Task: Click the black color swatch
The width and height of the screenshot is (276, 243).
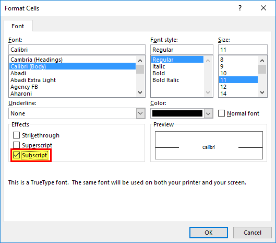Action: (x=177, y=113)
